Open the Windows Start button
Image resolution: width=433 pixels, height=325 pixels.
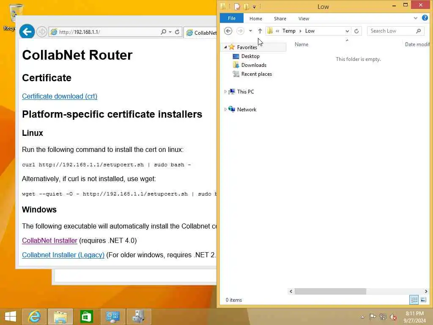[x=11, y=317]
